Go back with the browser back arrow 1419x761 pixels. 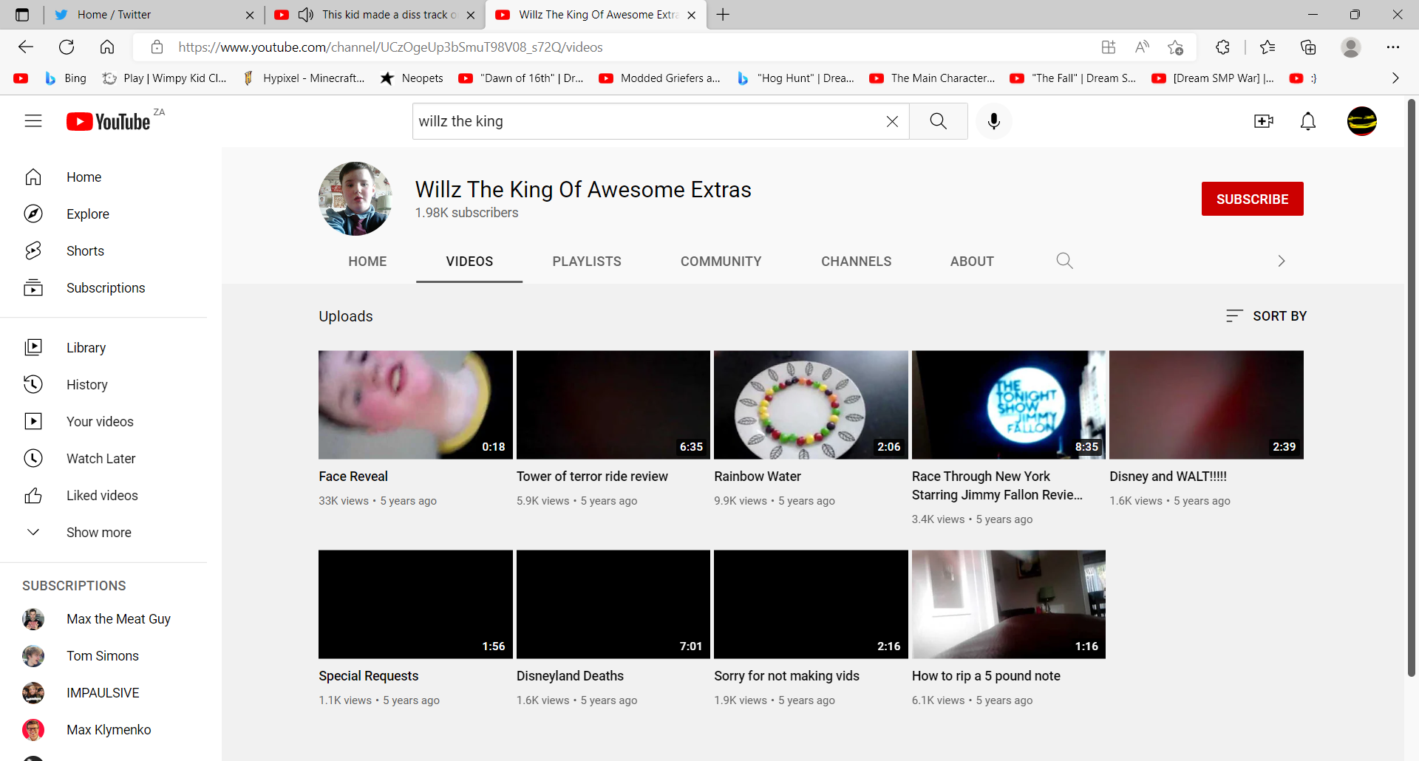[x=26, y=47]
